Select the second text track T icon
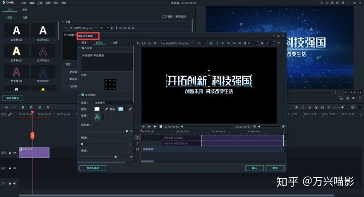364x197 pixels. (x=137, y=143)
